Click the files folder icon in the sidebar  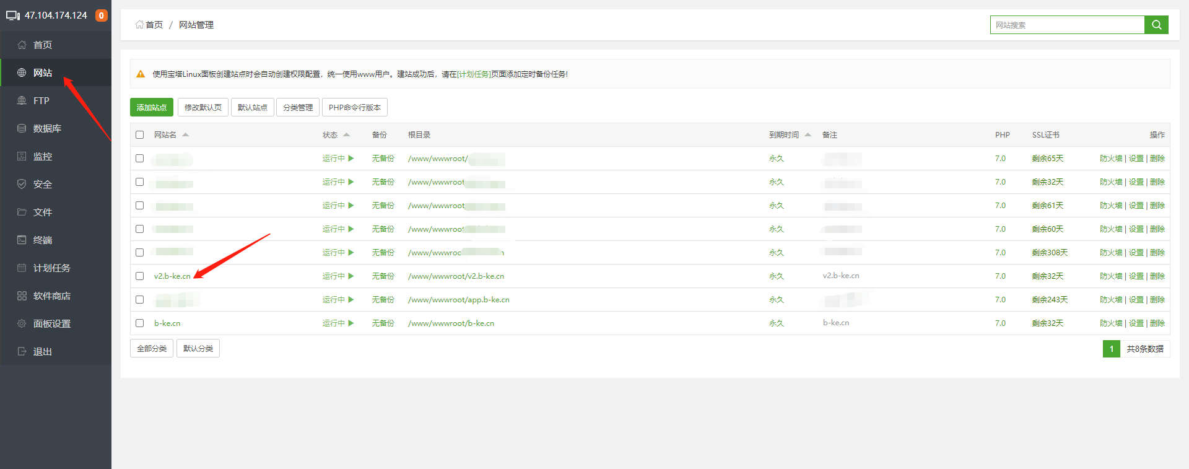(22, 212)
